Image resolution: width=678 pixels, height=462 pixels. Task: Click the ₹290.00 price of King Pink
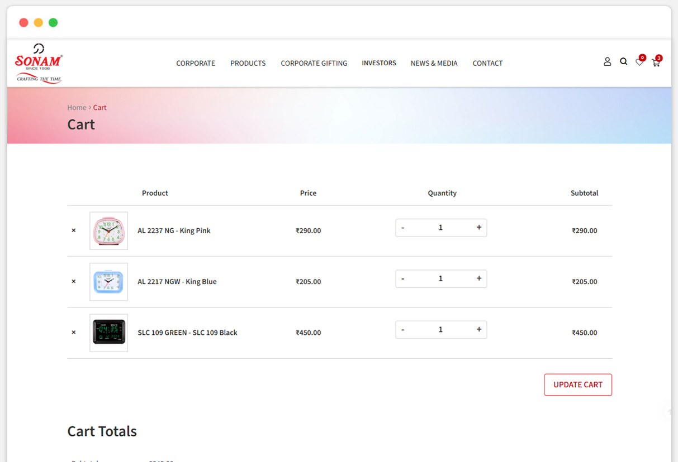coord(309,230)
